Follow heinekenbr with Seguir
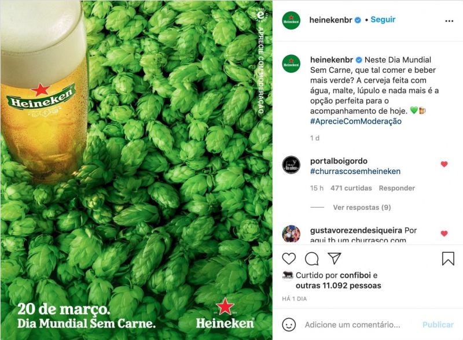This screenshot has height=340, width=463. click(x=383, y=20)
